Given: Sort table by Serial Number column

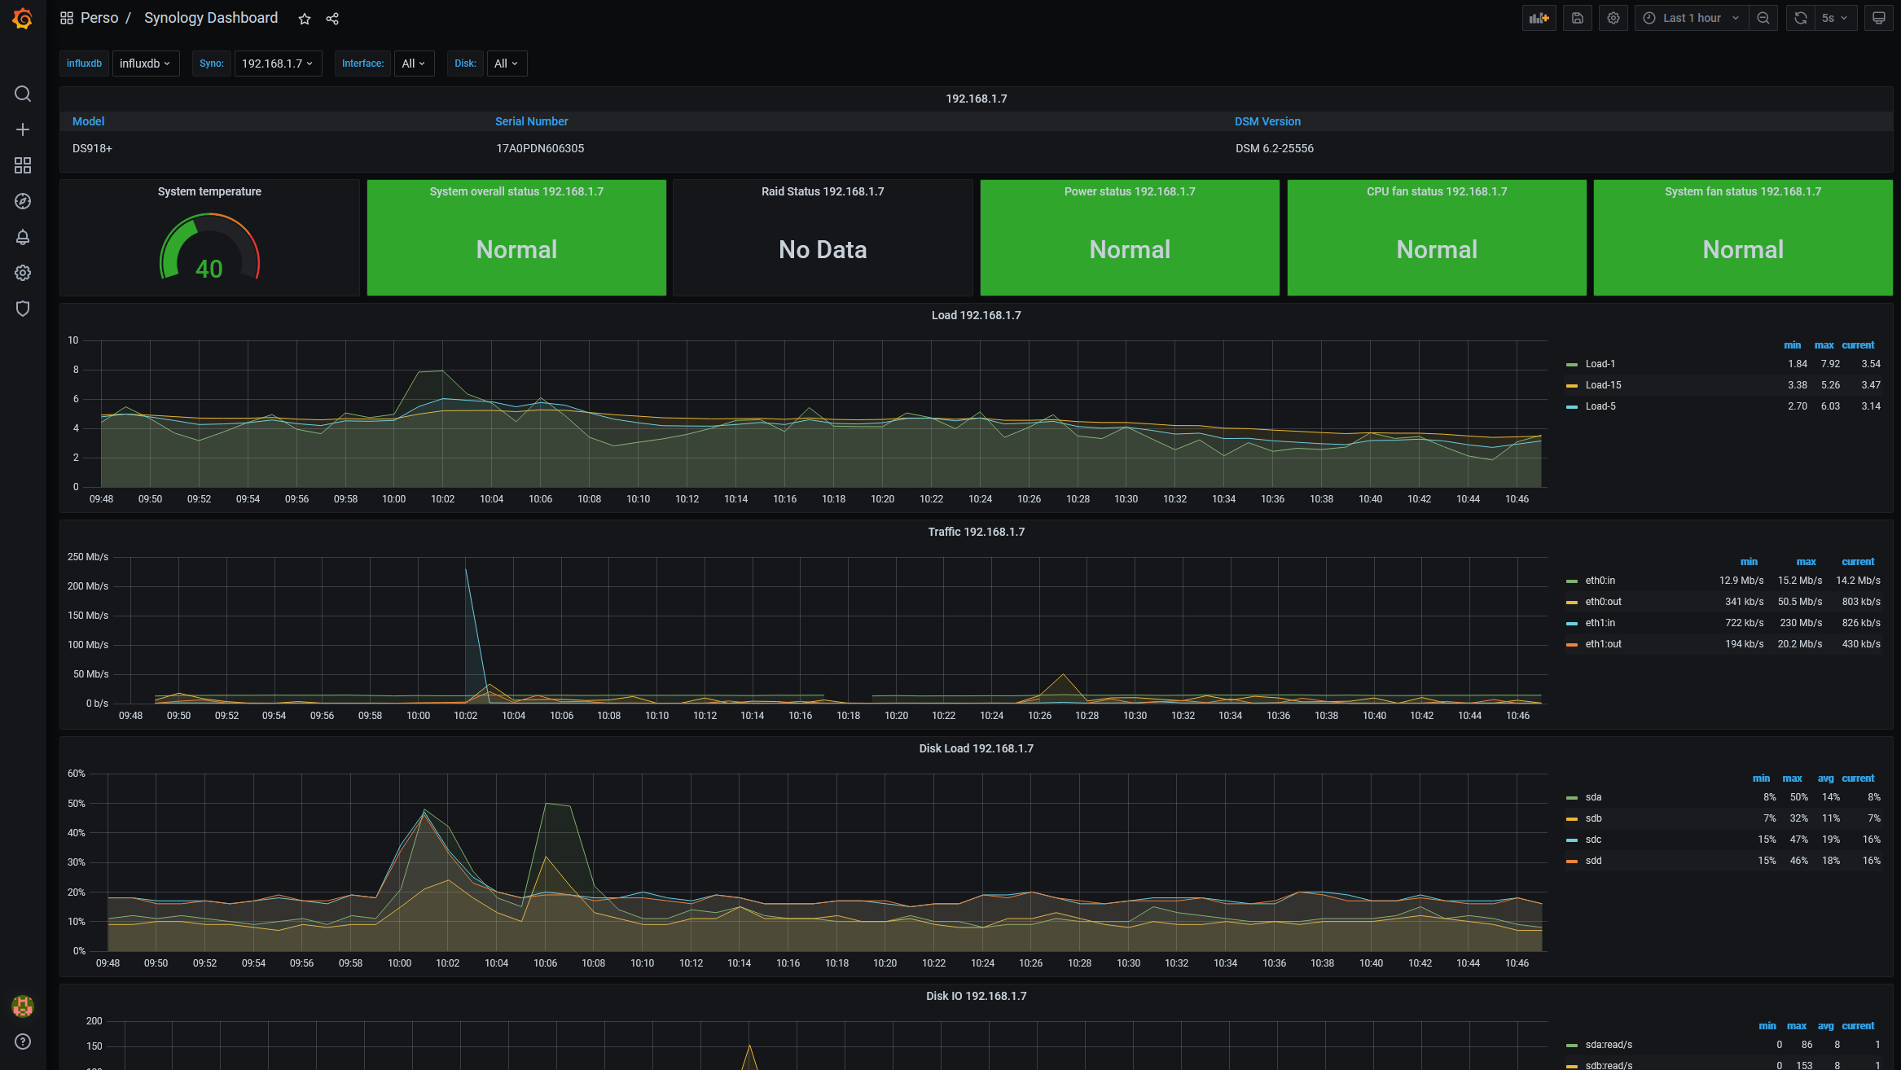Looking at the screenshot, I should point(531,121).
